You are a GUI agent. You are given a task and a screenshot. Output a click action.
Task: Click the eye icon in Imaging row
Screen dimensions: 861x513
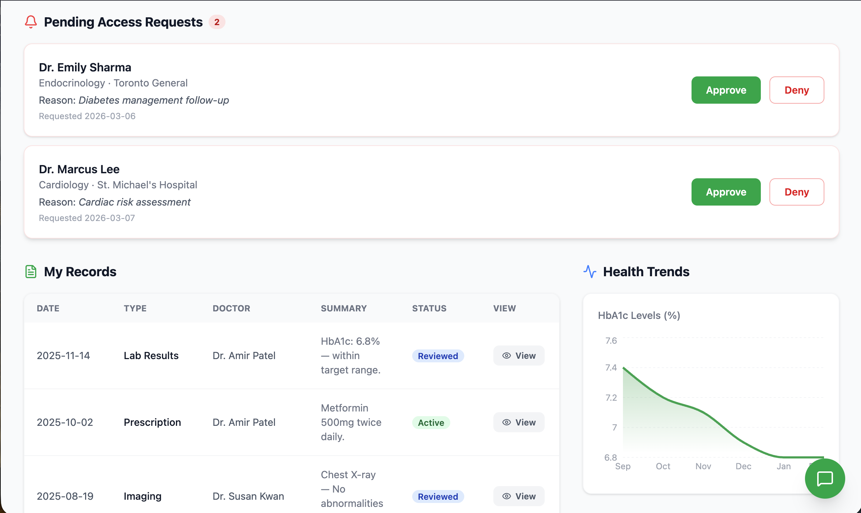[506, 496]
